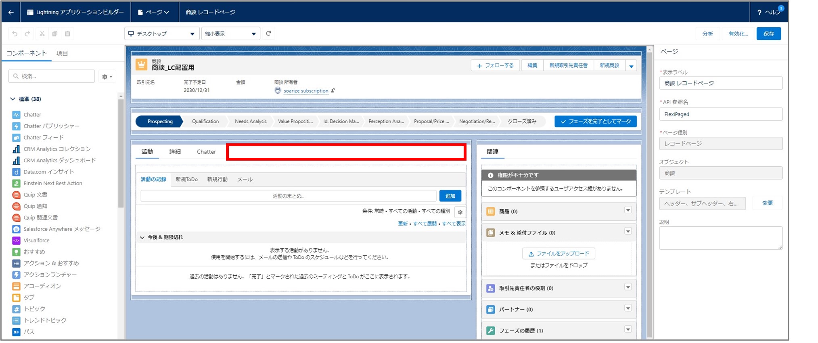This screenshot has height=343, width=818.
Task: Open 取引先責任者の役割 list menu
Action: tap(628, 287)
